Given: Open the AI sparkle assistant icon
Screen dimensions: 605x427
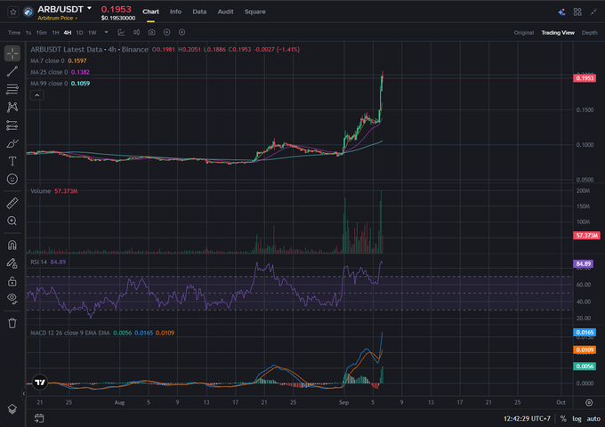Looking at the screenshot, I should tap(561, 12).
